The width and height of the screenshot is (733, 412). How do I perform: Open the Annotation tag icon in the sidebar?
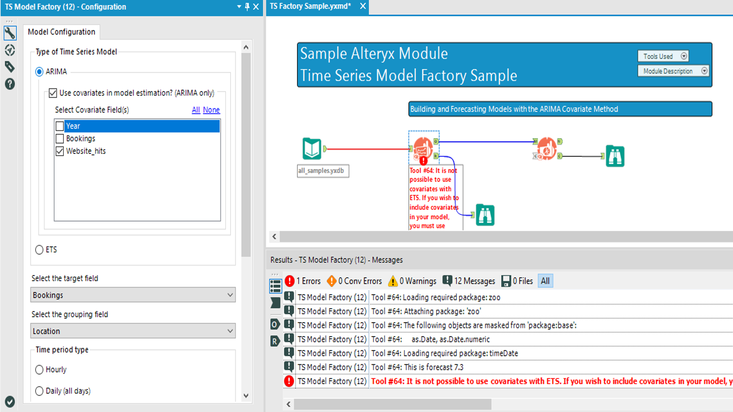click(x=10, y=67)
